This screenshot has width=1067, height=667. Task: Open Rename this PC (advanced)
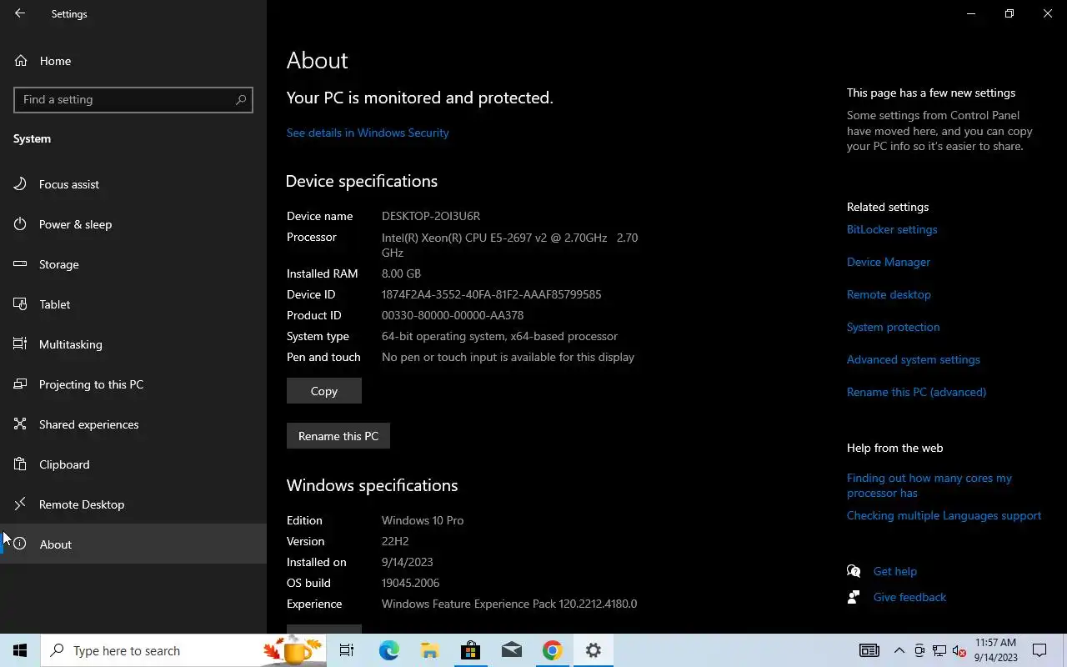pyautogui.click(x=916, y=392)
